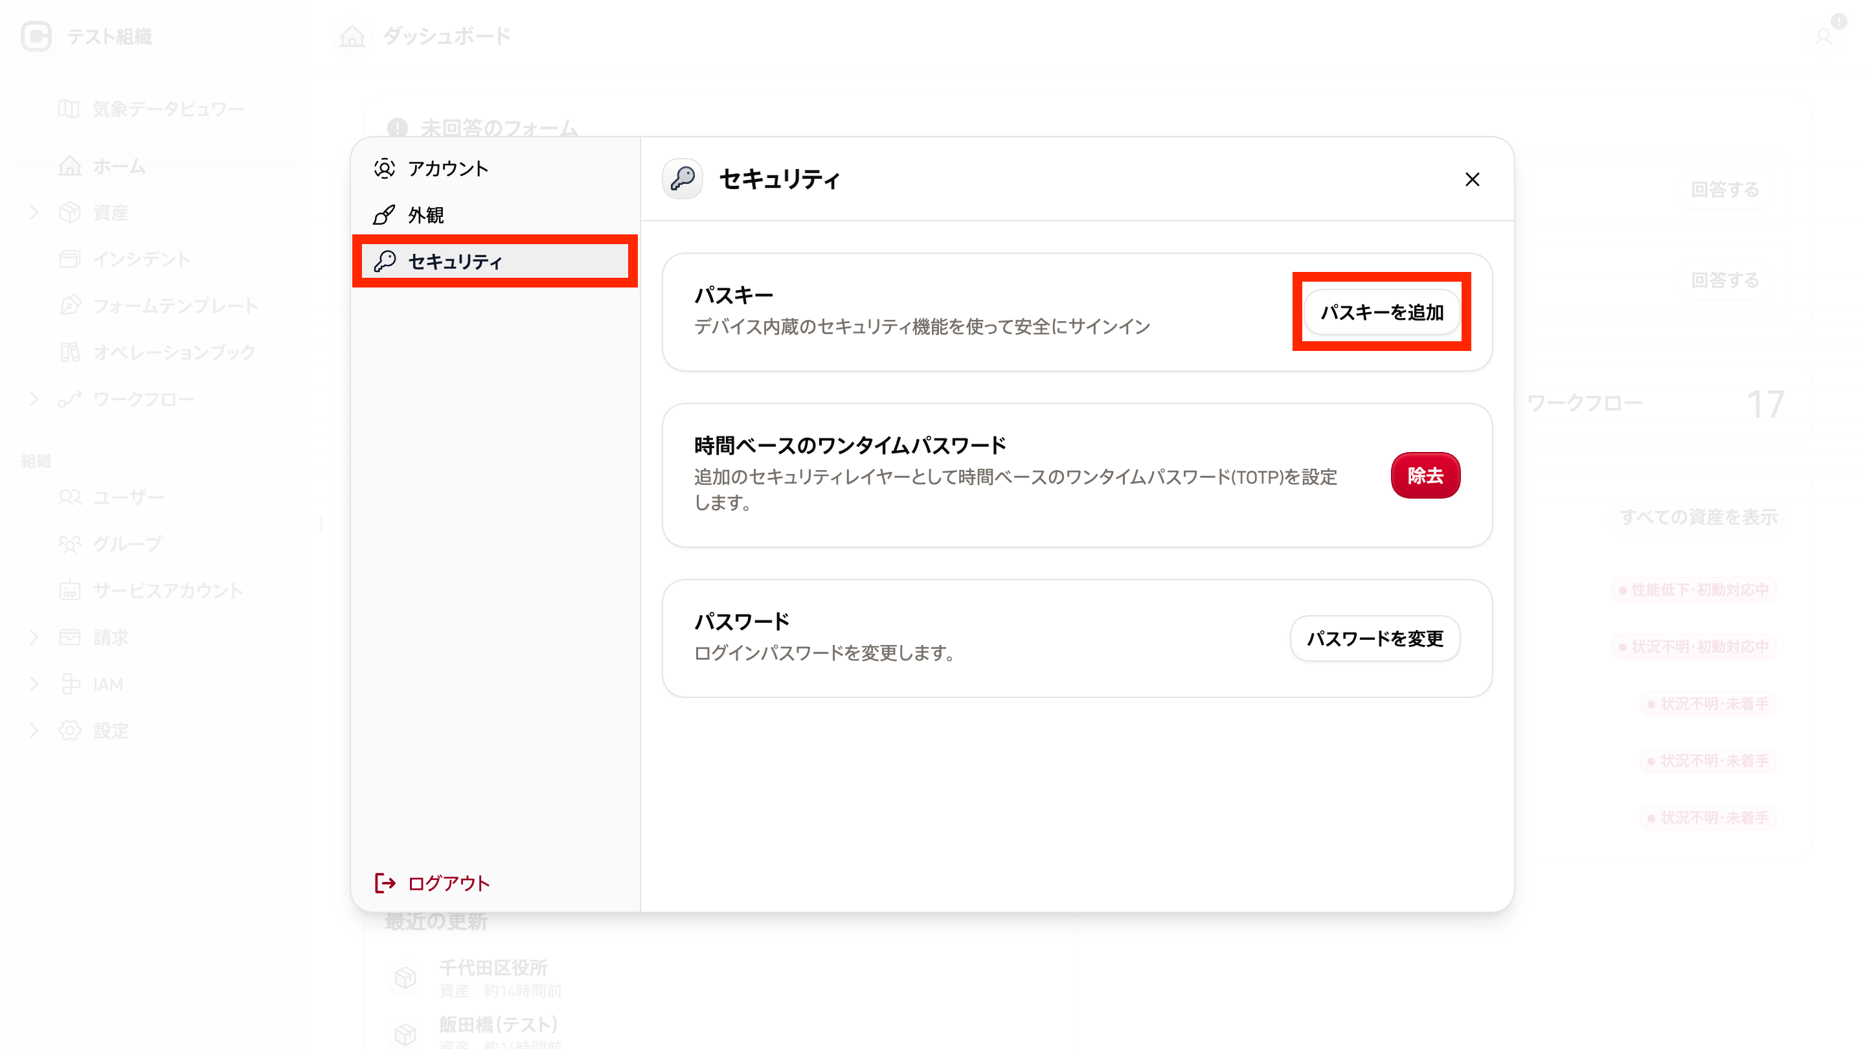Click the 性能低下·初動対応中 status badge
The image size is (1865, 1049).
pos(1693,590)
